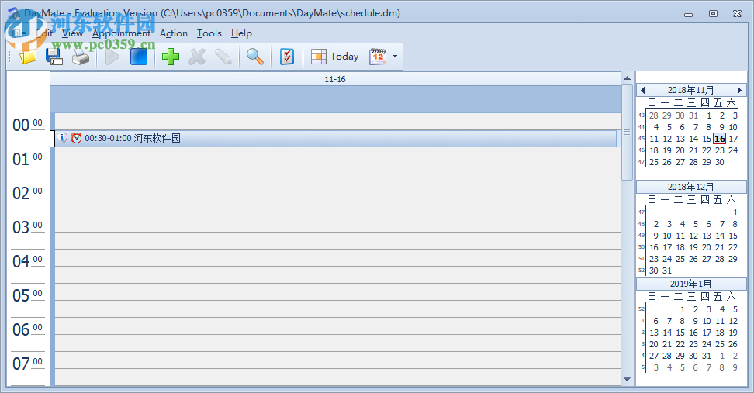
Task: Select November 17 in mini calendar
Action: (733, 139)
